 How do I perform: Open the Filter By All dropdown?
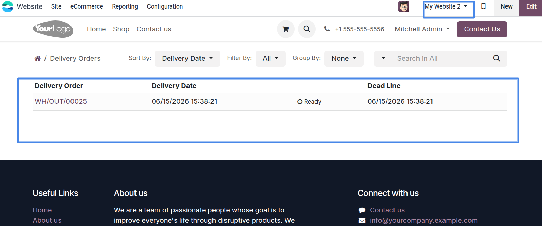[271, 58]
